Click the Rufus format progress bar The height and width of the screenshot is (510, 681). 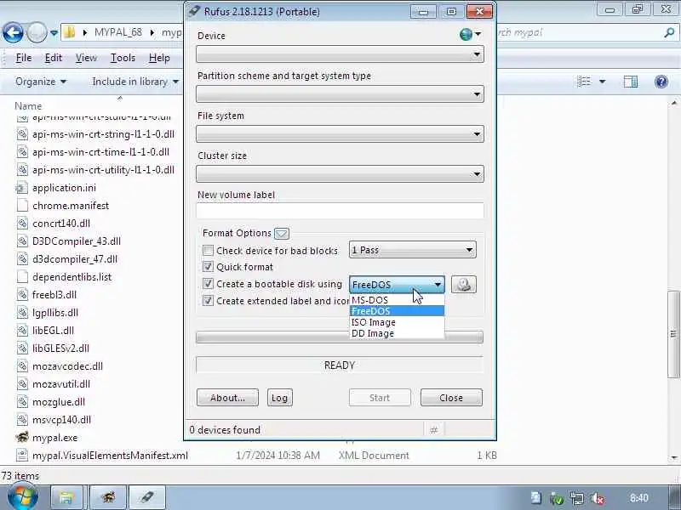coord(340,337)
